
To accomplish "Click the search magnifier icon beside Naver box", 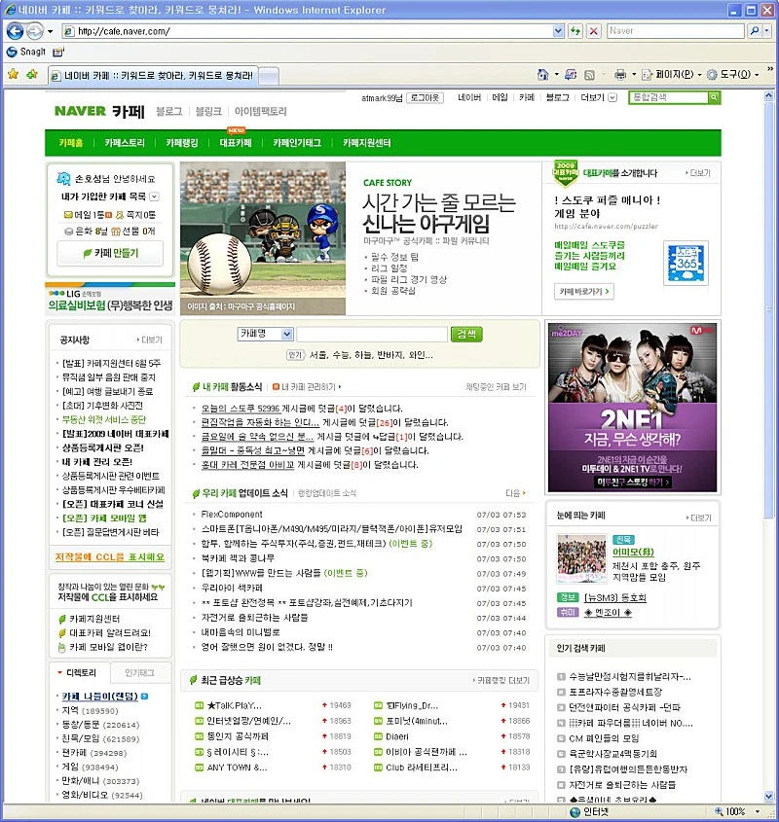I will coord(754,31).
